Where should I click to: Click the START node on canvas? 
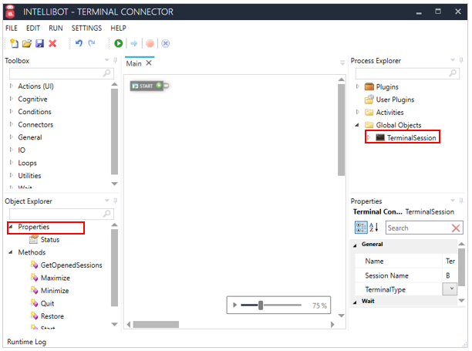click(147, 86)
